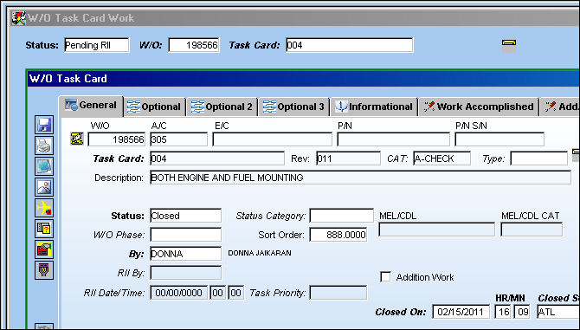Click the RII By field
The image size is (580, 330).
tap(186, 273)
